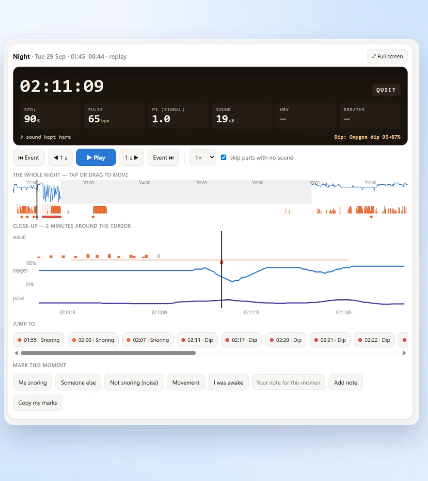This screenshot has width=428, height=481.
Task: Click the Oxygen dip 95→87% label
Action: tap(367, 137)
